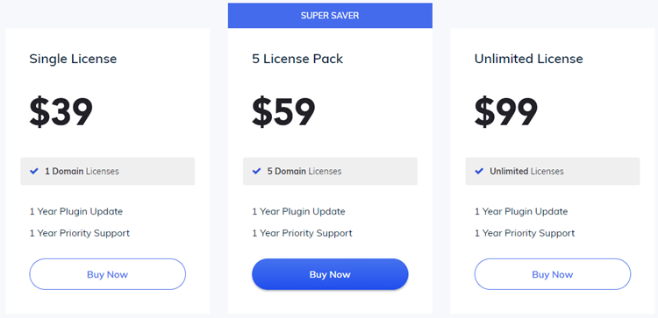Click the checkmark icon beside 1 Domain Licenses
This screenshot has height=318, width=658.
tap(34, 172)
